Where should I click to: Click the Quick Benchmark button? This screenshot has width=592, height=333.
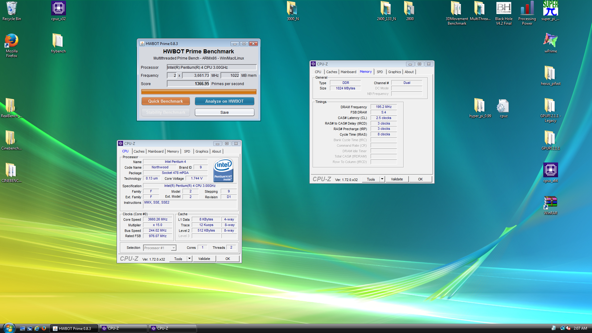(x=166, y=101)
